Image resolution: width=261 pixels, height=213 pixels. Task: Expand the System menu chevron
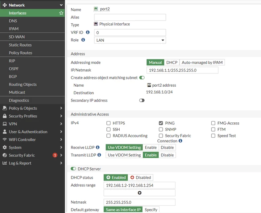click(61, 147)
